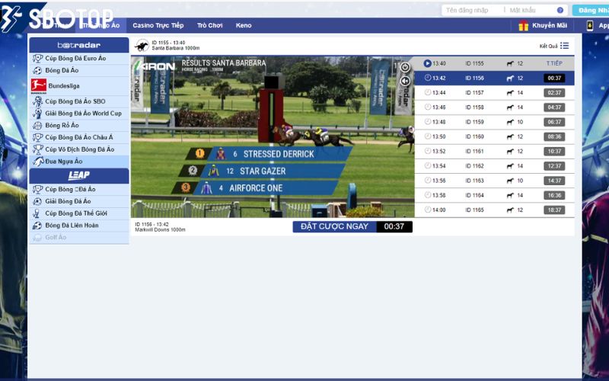Click the horse racing icon beside ID 1155
609x381 pixels.
tap(142, 46)
